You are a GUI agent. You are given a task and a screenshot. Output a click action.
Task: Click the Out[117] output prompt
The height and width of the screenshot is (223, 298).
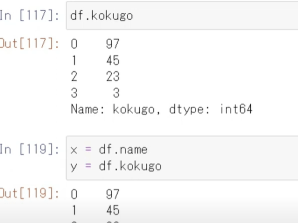point(29,44)
